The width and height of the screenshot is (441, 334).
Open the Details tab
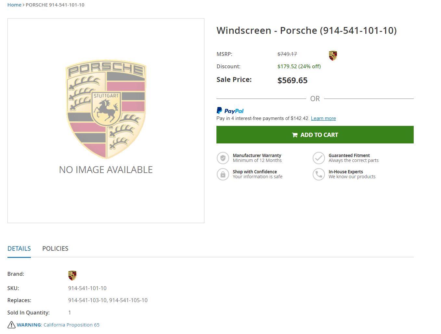click(x=19, y=248)
